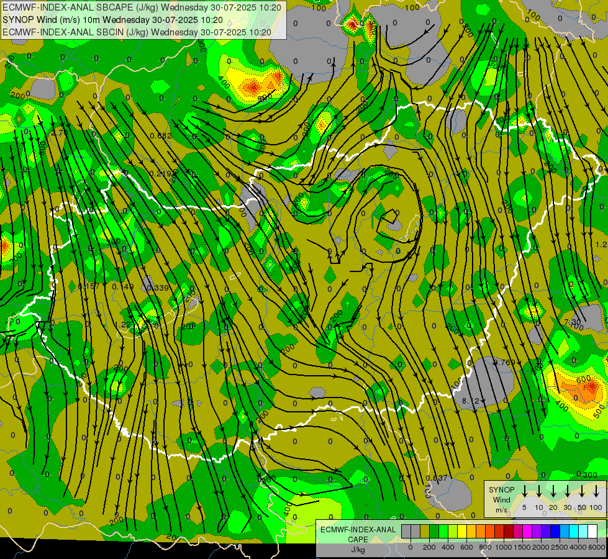The image size is (608, 559).
Task: Click the 600 contour label on southeast hotspot
Action: [584, 379]
